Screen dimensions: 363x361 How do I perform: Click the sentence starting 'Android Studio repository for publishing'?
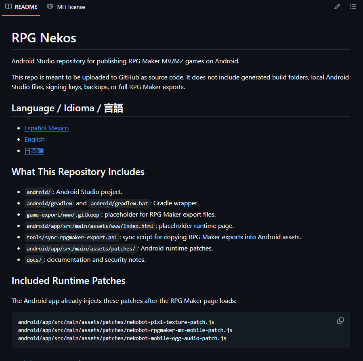pos(126,61)
